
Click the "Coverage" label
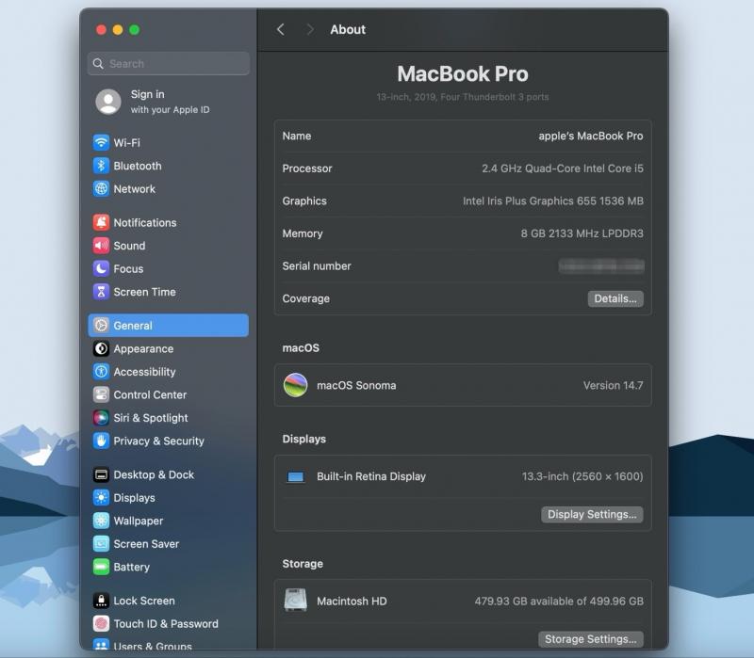305,298
